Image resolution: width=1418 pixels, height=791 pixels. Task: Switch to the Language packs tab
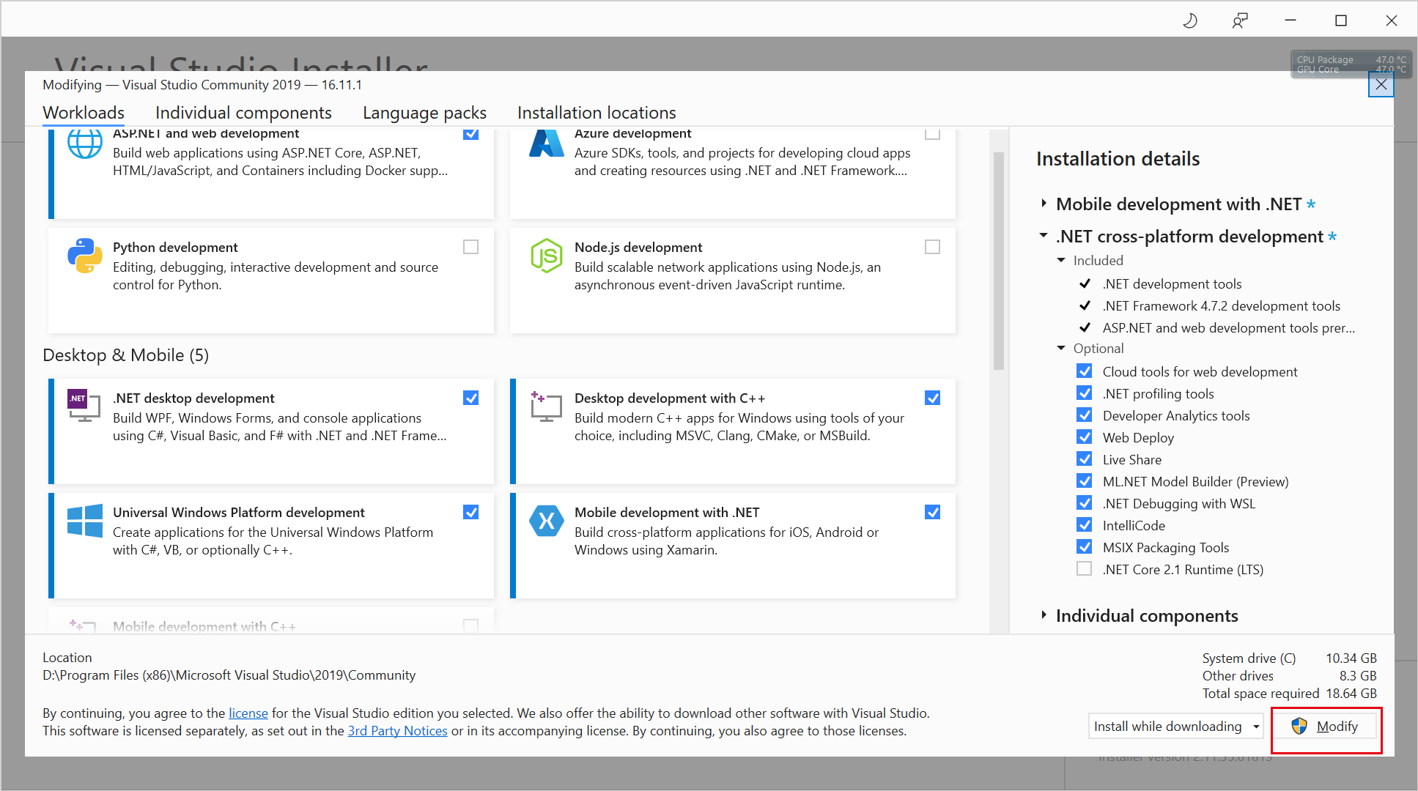(x=424, y=113)
